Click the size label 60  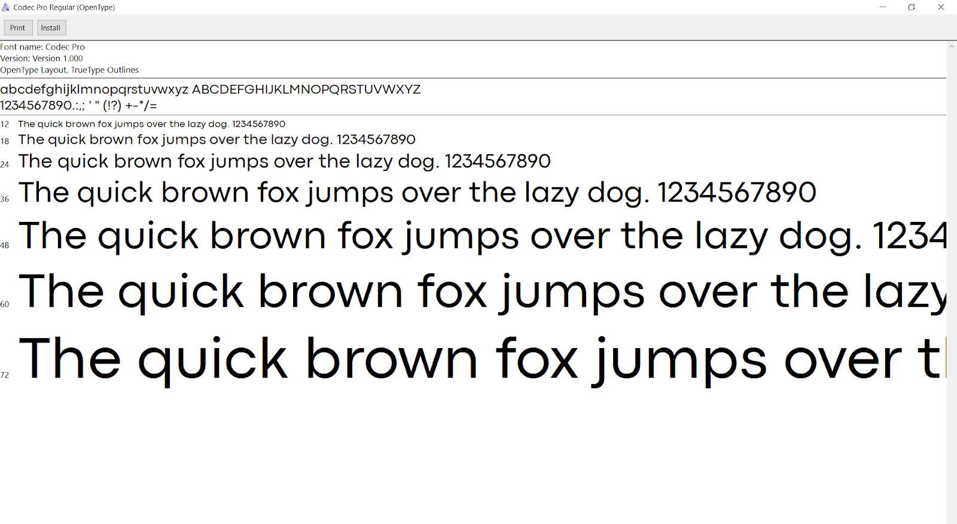(5, 304)
